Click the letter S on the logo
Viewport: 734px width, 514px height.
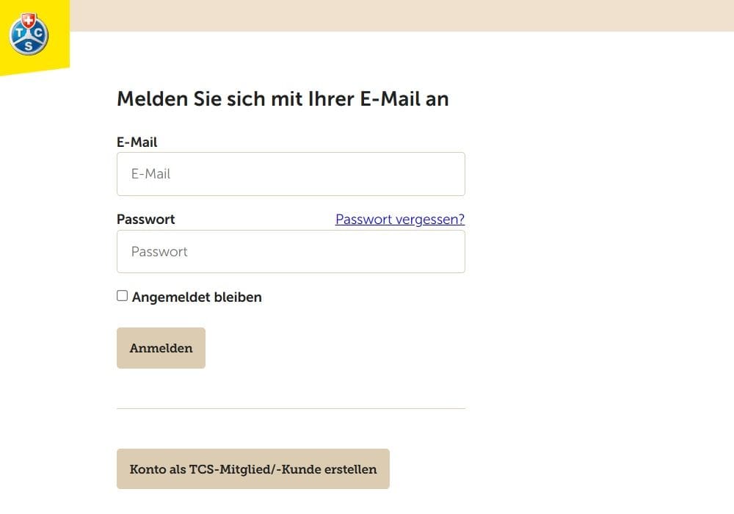(29, 46)
